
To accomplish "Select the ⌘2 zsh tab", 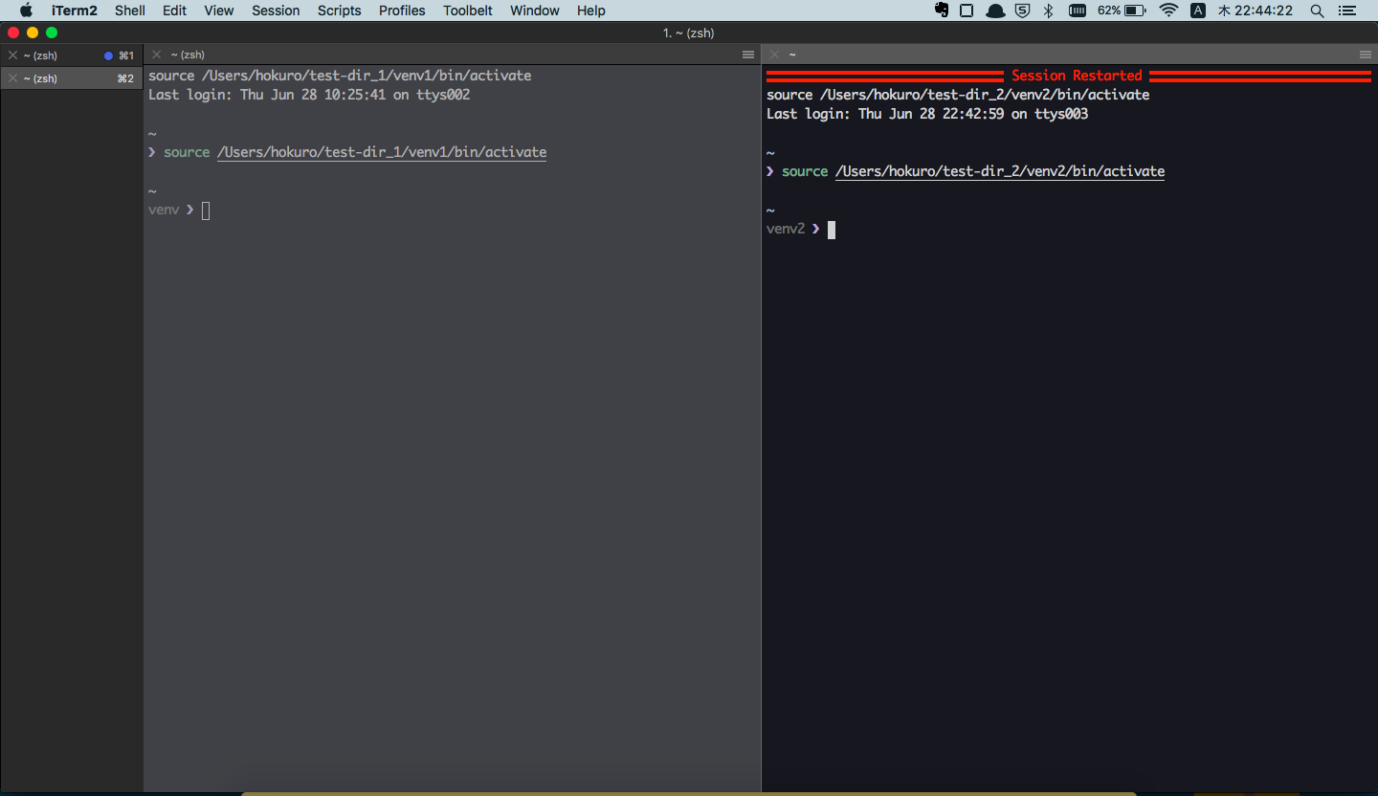I will (x=72, y=78).
